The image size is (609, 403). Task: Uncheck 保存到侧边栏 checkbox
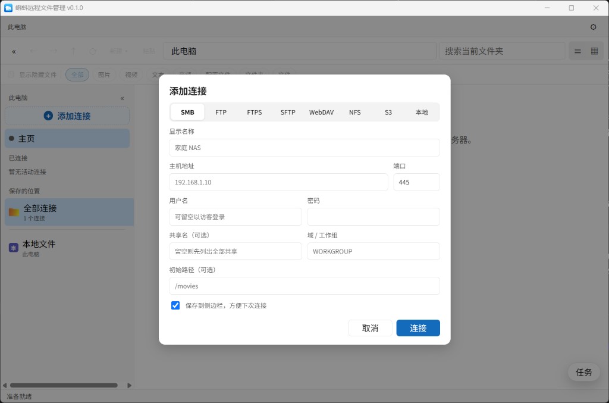point(175,305)
